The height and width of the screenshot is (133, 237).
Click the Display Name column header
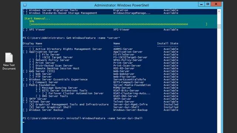coord(33,44)
